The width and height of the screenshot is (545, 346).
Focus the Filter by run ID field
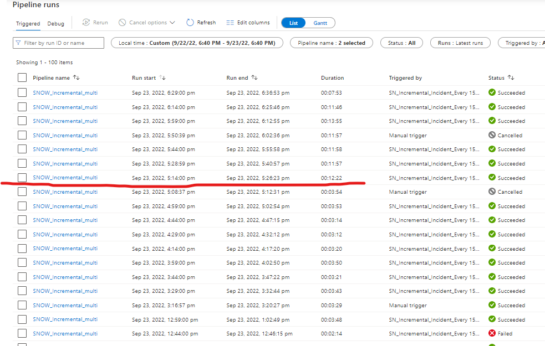[x=58, y=43]
